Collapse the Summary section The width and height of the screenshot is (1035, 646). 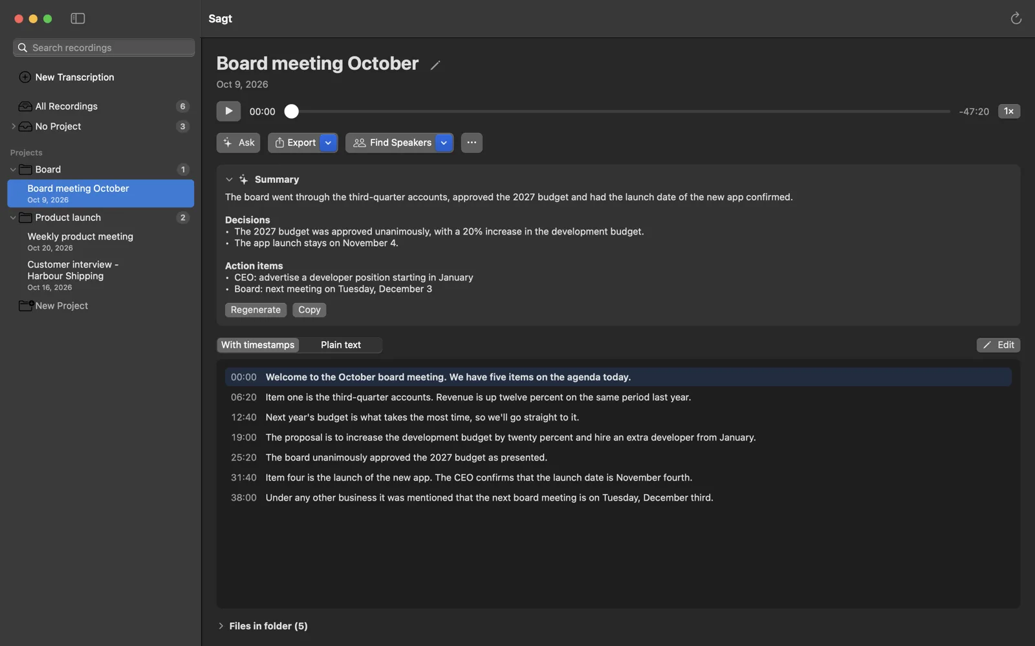point(229,180)
